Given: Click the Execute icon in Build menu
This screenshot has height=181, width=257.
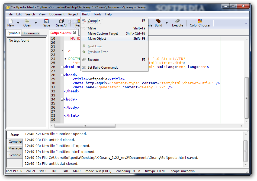Looking at the screenshot, I should pyautogui.click(x=84, y=60).
